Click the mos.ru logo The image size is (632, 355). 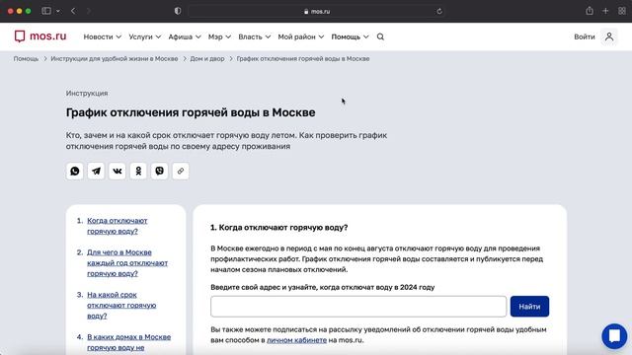click(40, 36)
